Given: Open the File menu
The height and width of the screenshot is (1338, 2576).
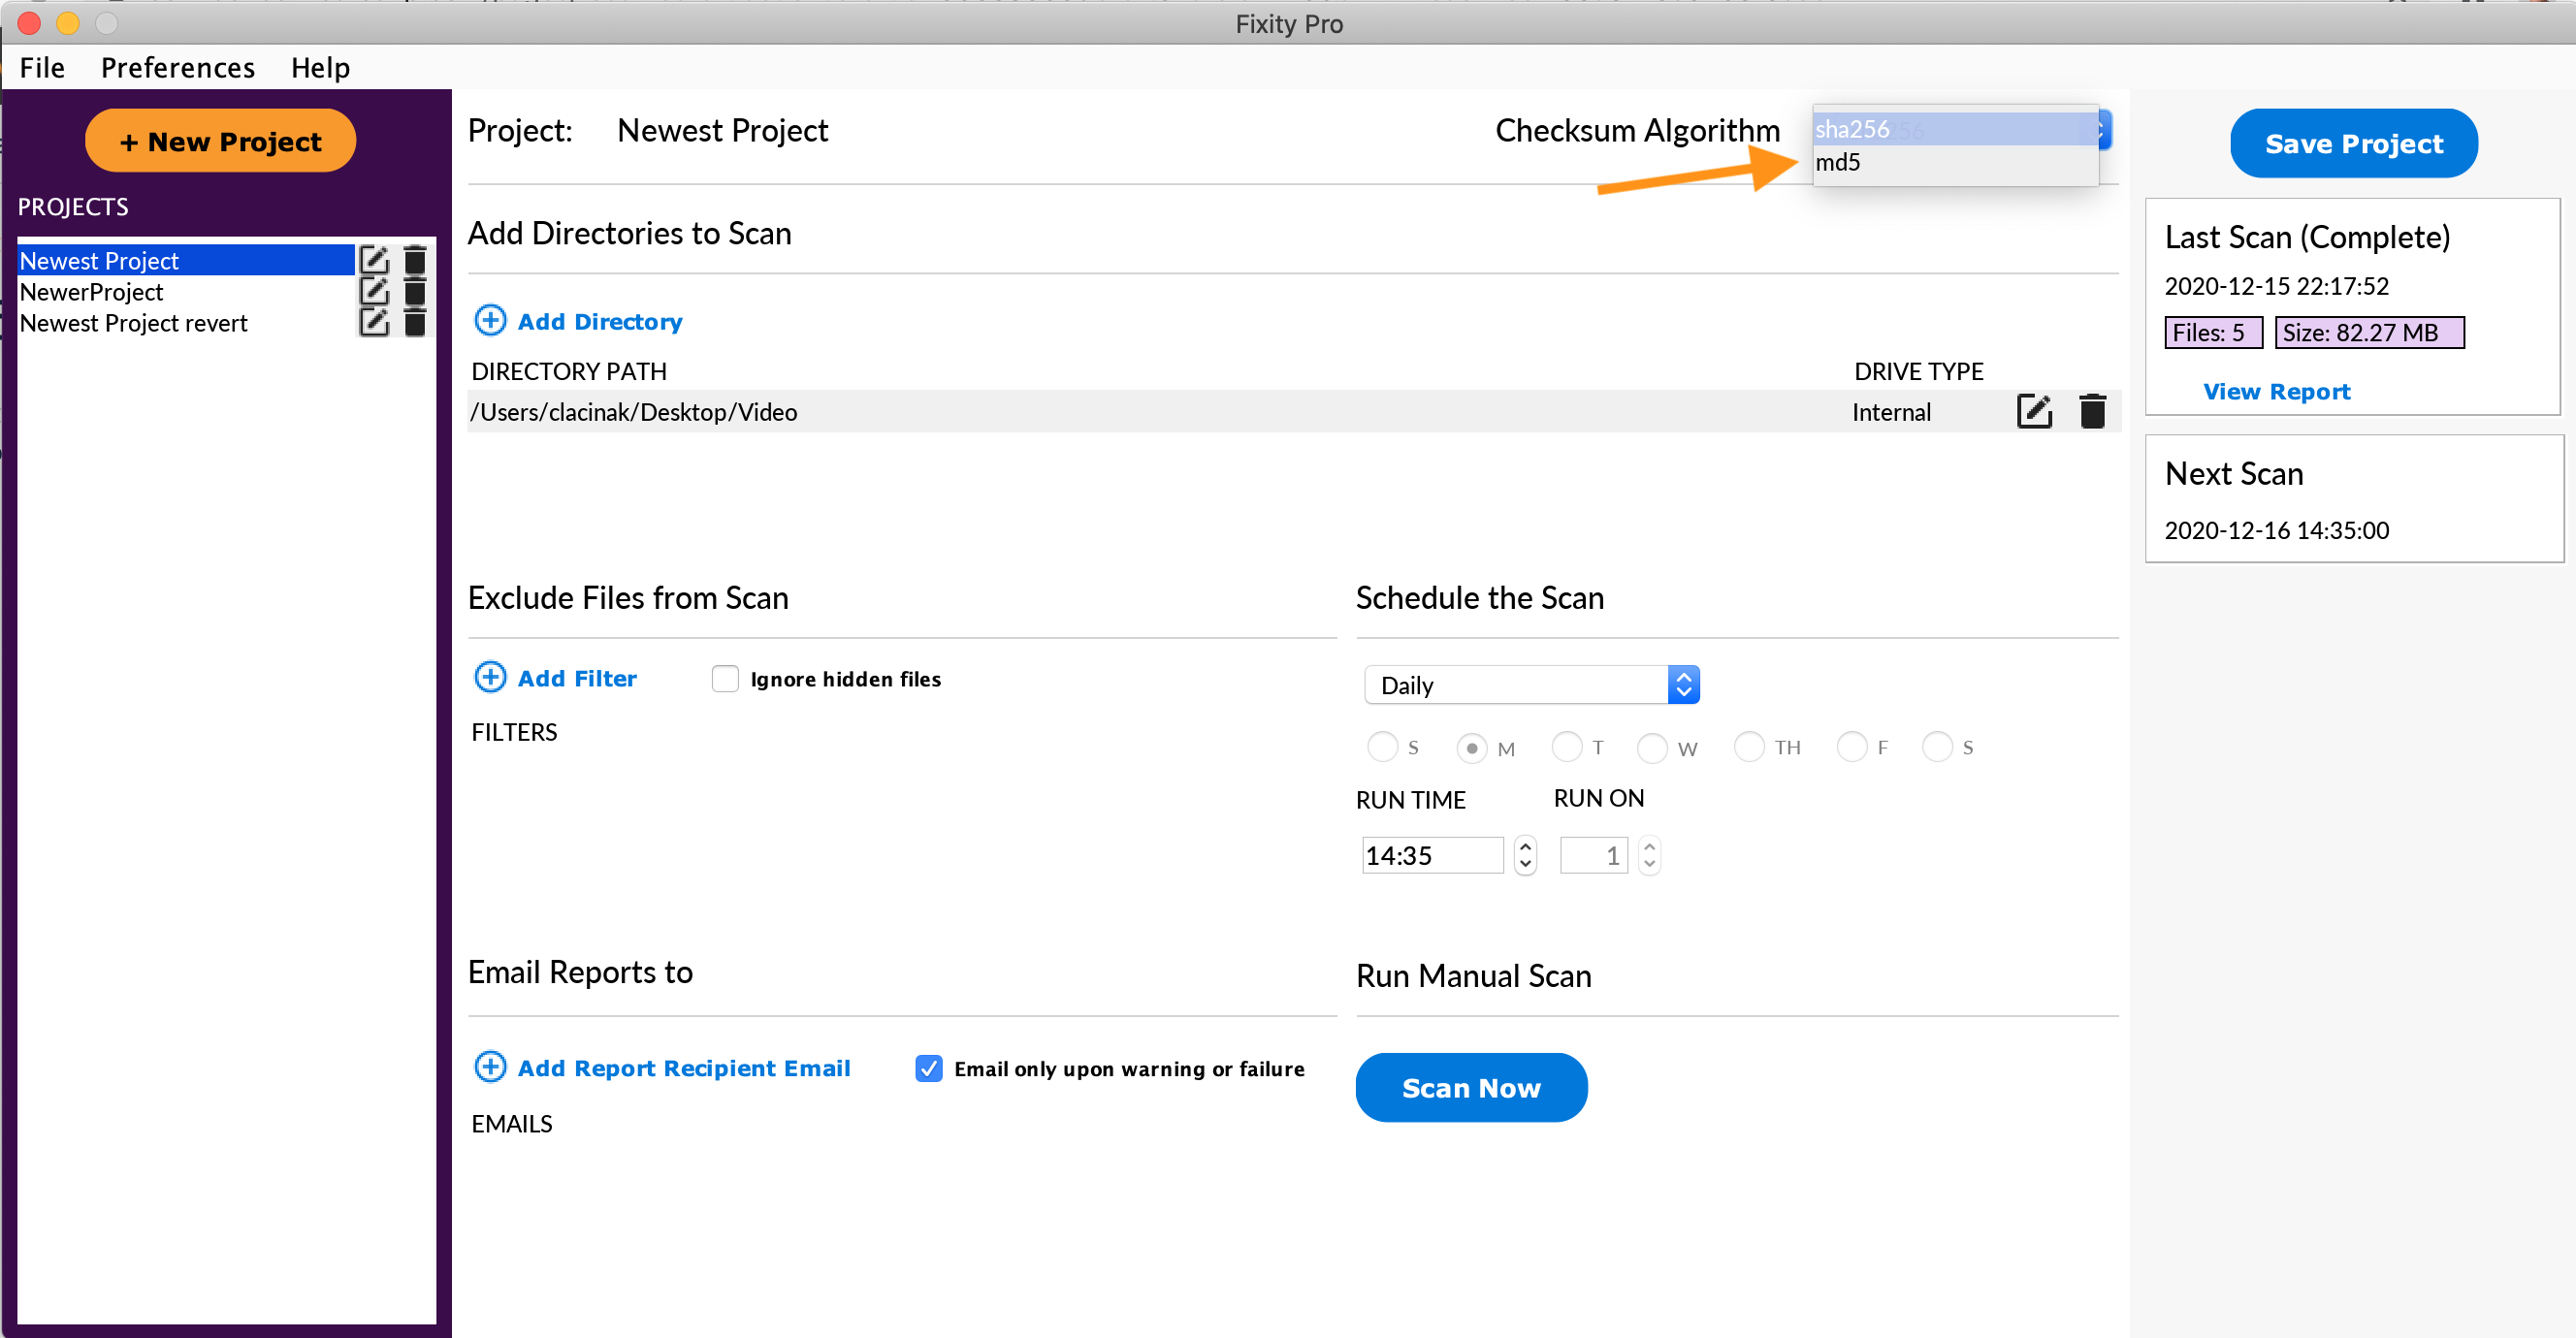Looking at the screenshot, I should pyautogui.click(x=42, y=67).
